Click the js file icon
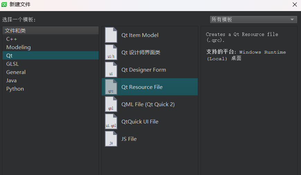The height and width of the screenshot is (175, 301). pos(111,139)
